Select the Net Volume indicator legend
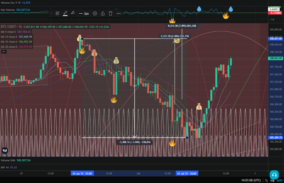The height and width of the screenshot is (183, 284). pyautogui.click(x=8, y=10)
